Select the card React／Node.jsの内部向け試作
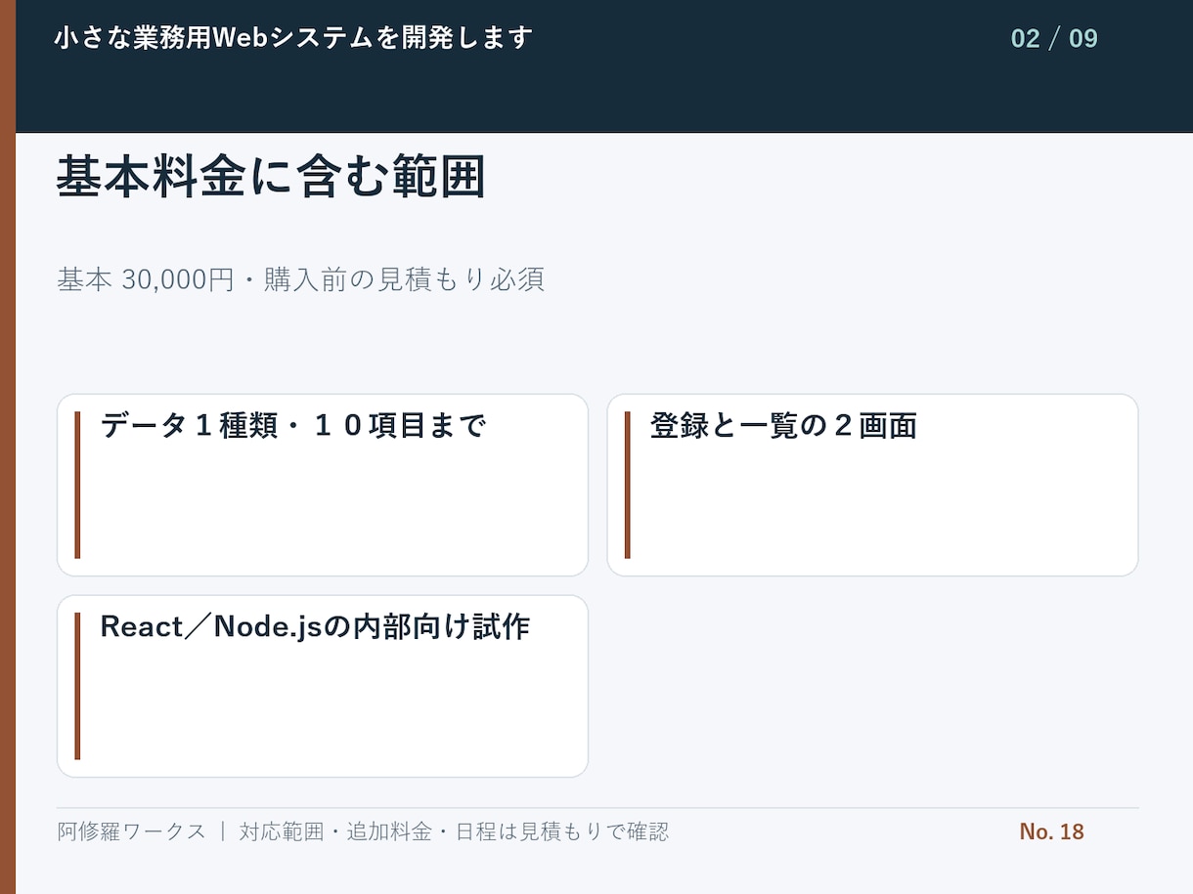The width and height of the screenshot is (1193, 894). point(323,686)
